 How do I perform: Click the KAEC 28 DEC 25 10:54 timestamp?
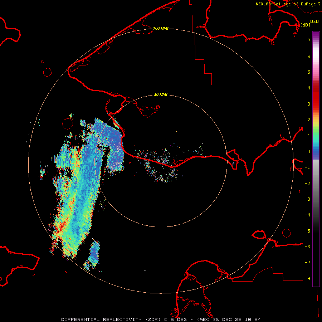pos(229,319)
